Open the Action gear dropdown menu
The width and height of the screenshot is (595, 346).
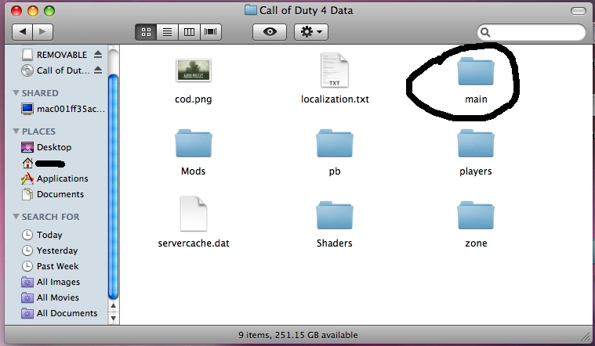point(311,32)
